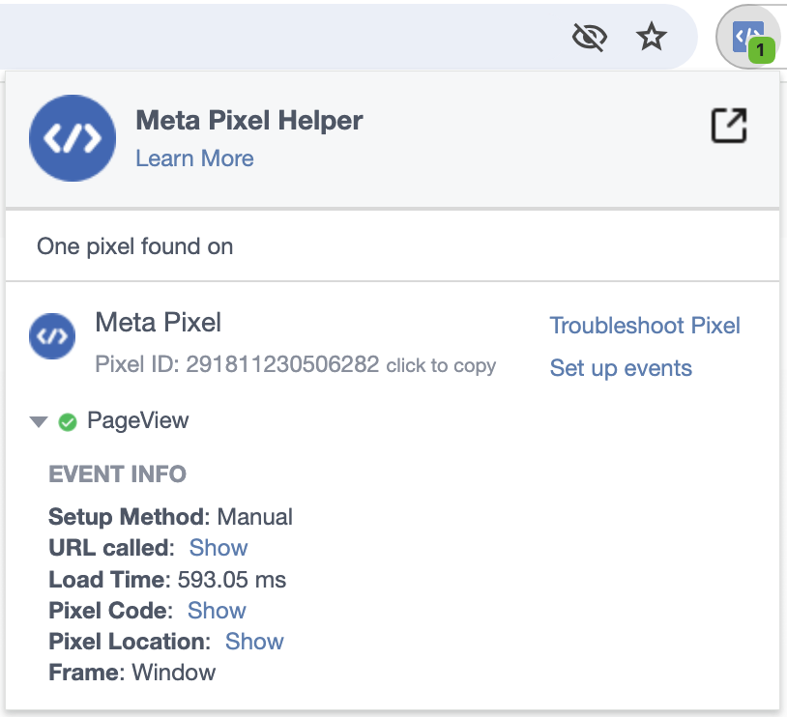The width and height of the screenshot is (787, 717).
Task: Click the small Meta Pixel code icon
Action: click(53, 336)
